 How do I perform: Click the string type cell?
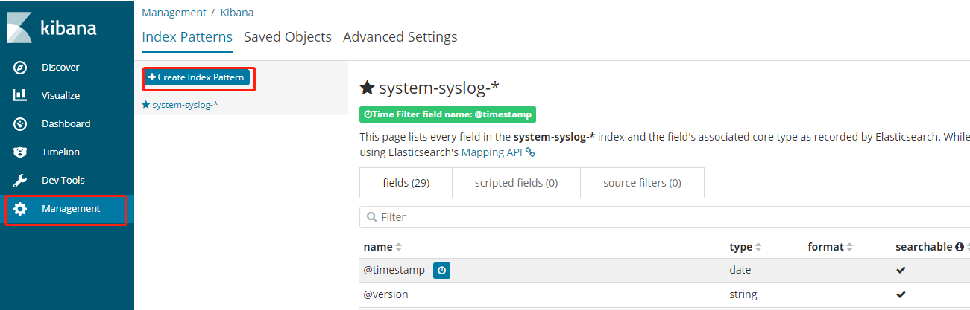coord(743,294)
